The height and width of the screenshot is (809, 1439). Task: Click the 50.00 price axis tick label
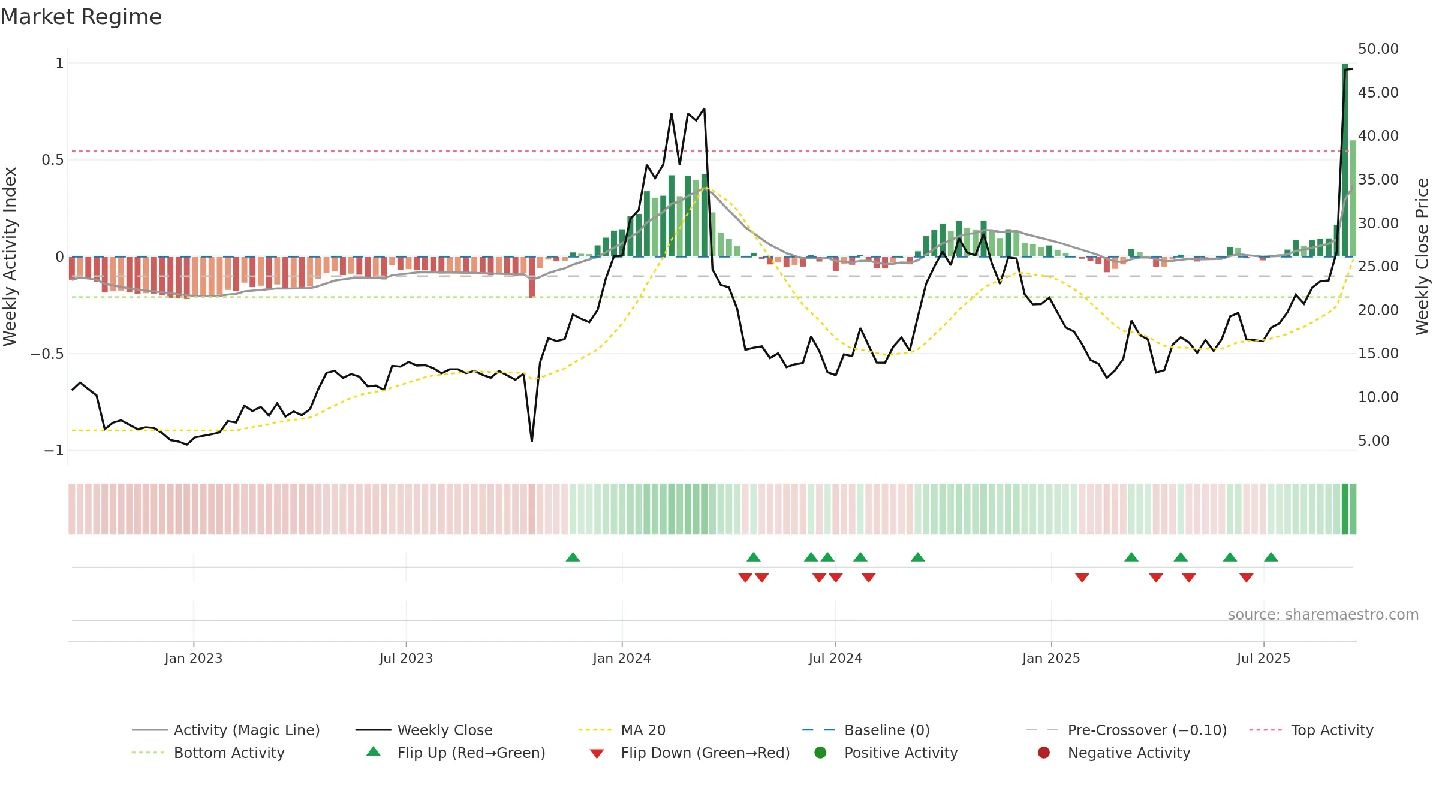point(1378,49)
